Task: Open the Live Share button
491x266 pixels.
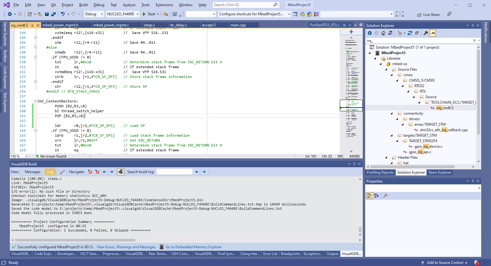Action: click(x=428, y=15)
